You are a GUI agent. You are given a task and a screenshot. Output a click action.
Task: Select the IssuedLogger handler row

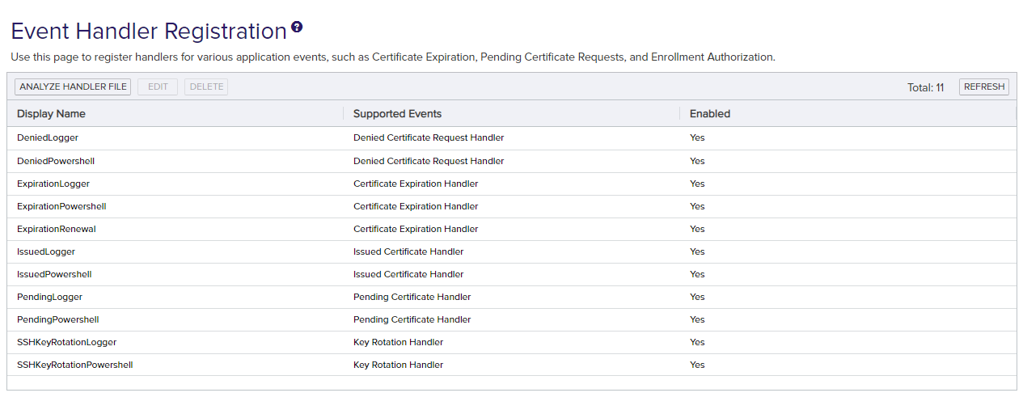pyautogui.click(x=46, y=251)
